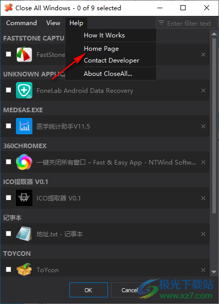
Task: Click the 医学统计助手V11.5 chart icon
Action: (24, 126)
